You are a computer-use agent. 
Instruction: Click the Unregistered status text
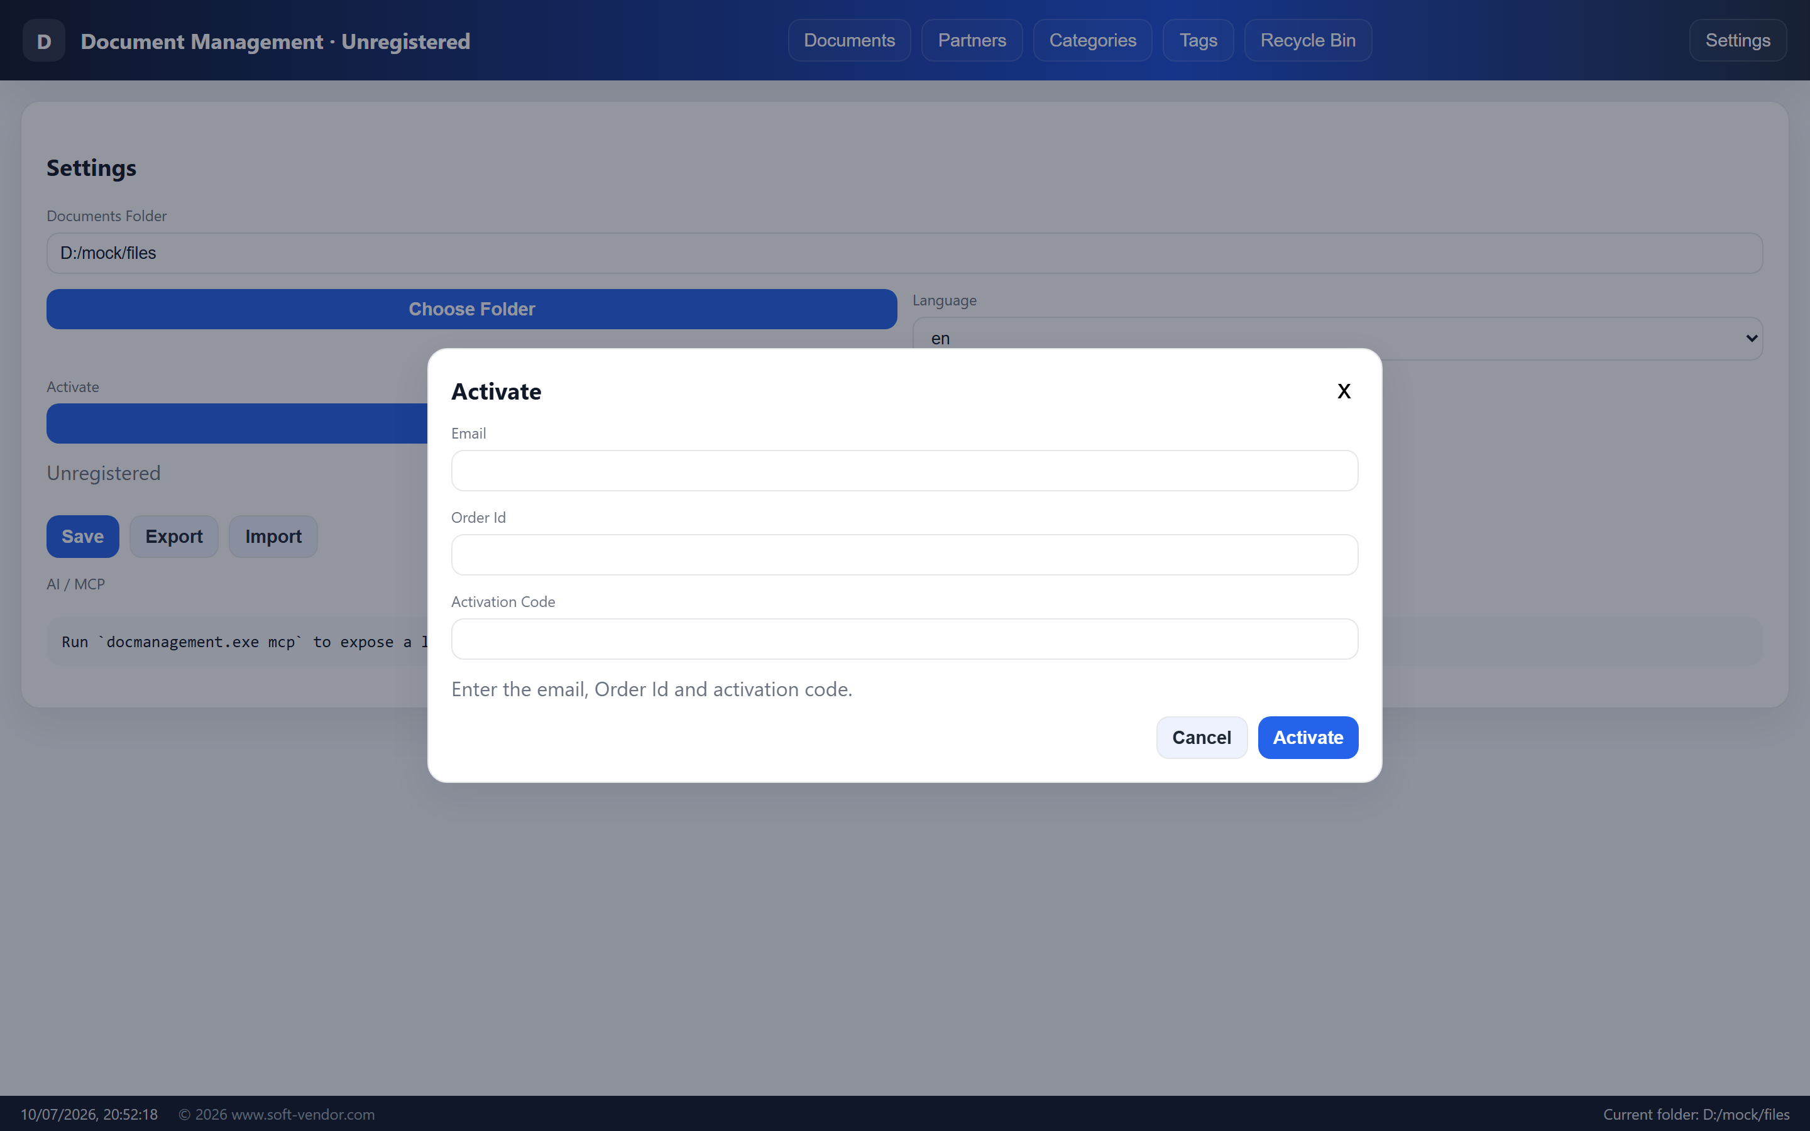point(103,474)
